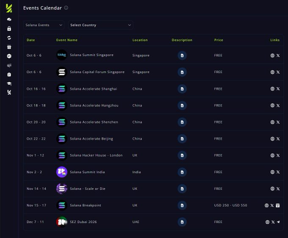Open website globe for Solana Capital Forum Singapore
Viewport: 288px width, 238px height.
272,72
